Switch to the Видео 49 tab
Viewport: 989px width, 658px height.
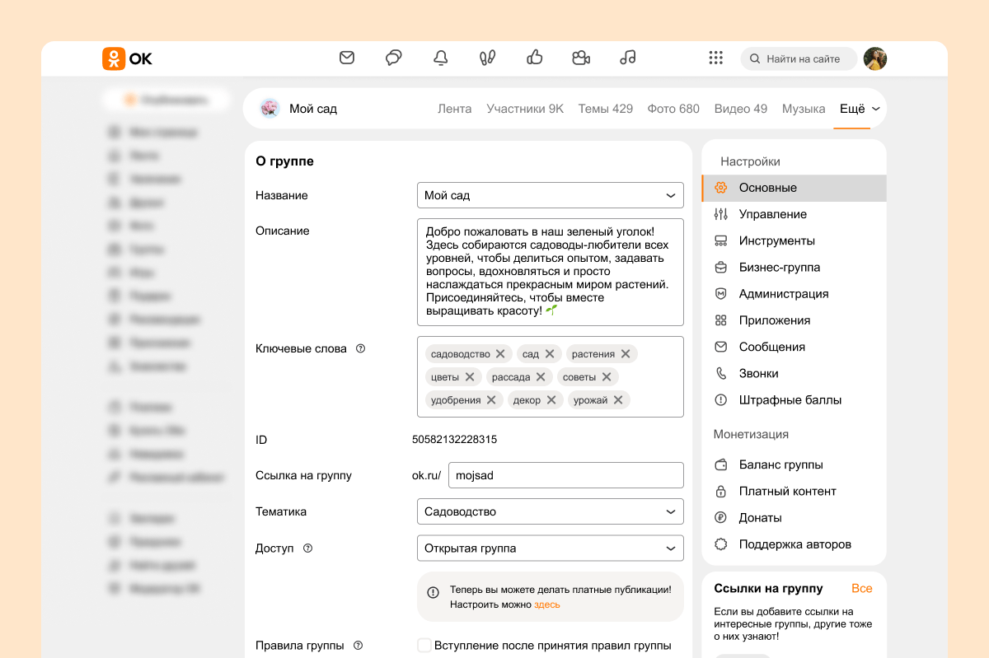click(x=740, y=109)
